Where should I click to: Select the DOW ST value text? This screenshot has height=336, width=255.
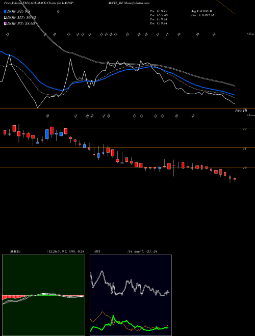tap(20, 11)
